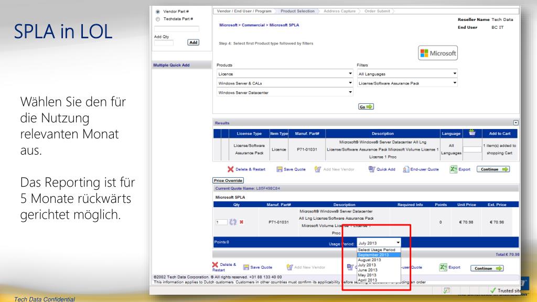Choose May 2013 in the usage period list
Screen dimensions: 537x302
(379, 275)
